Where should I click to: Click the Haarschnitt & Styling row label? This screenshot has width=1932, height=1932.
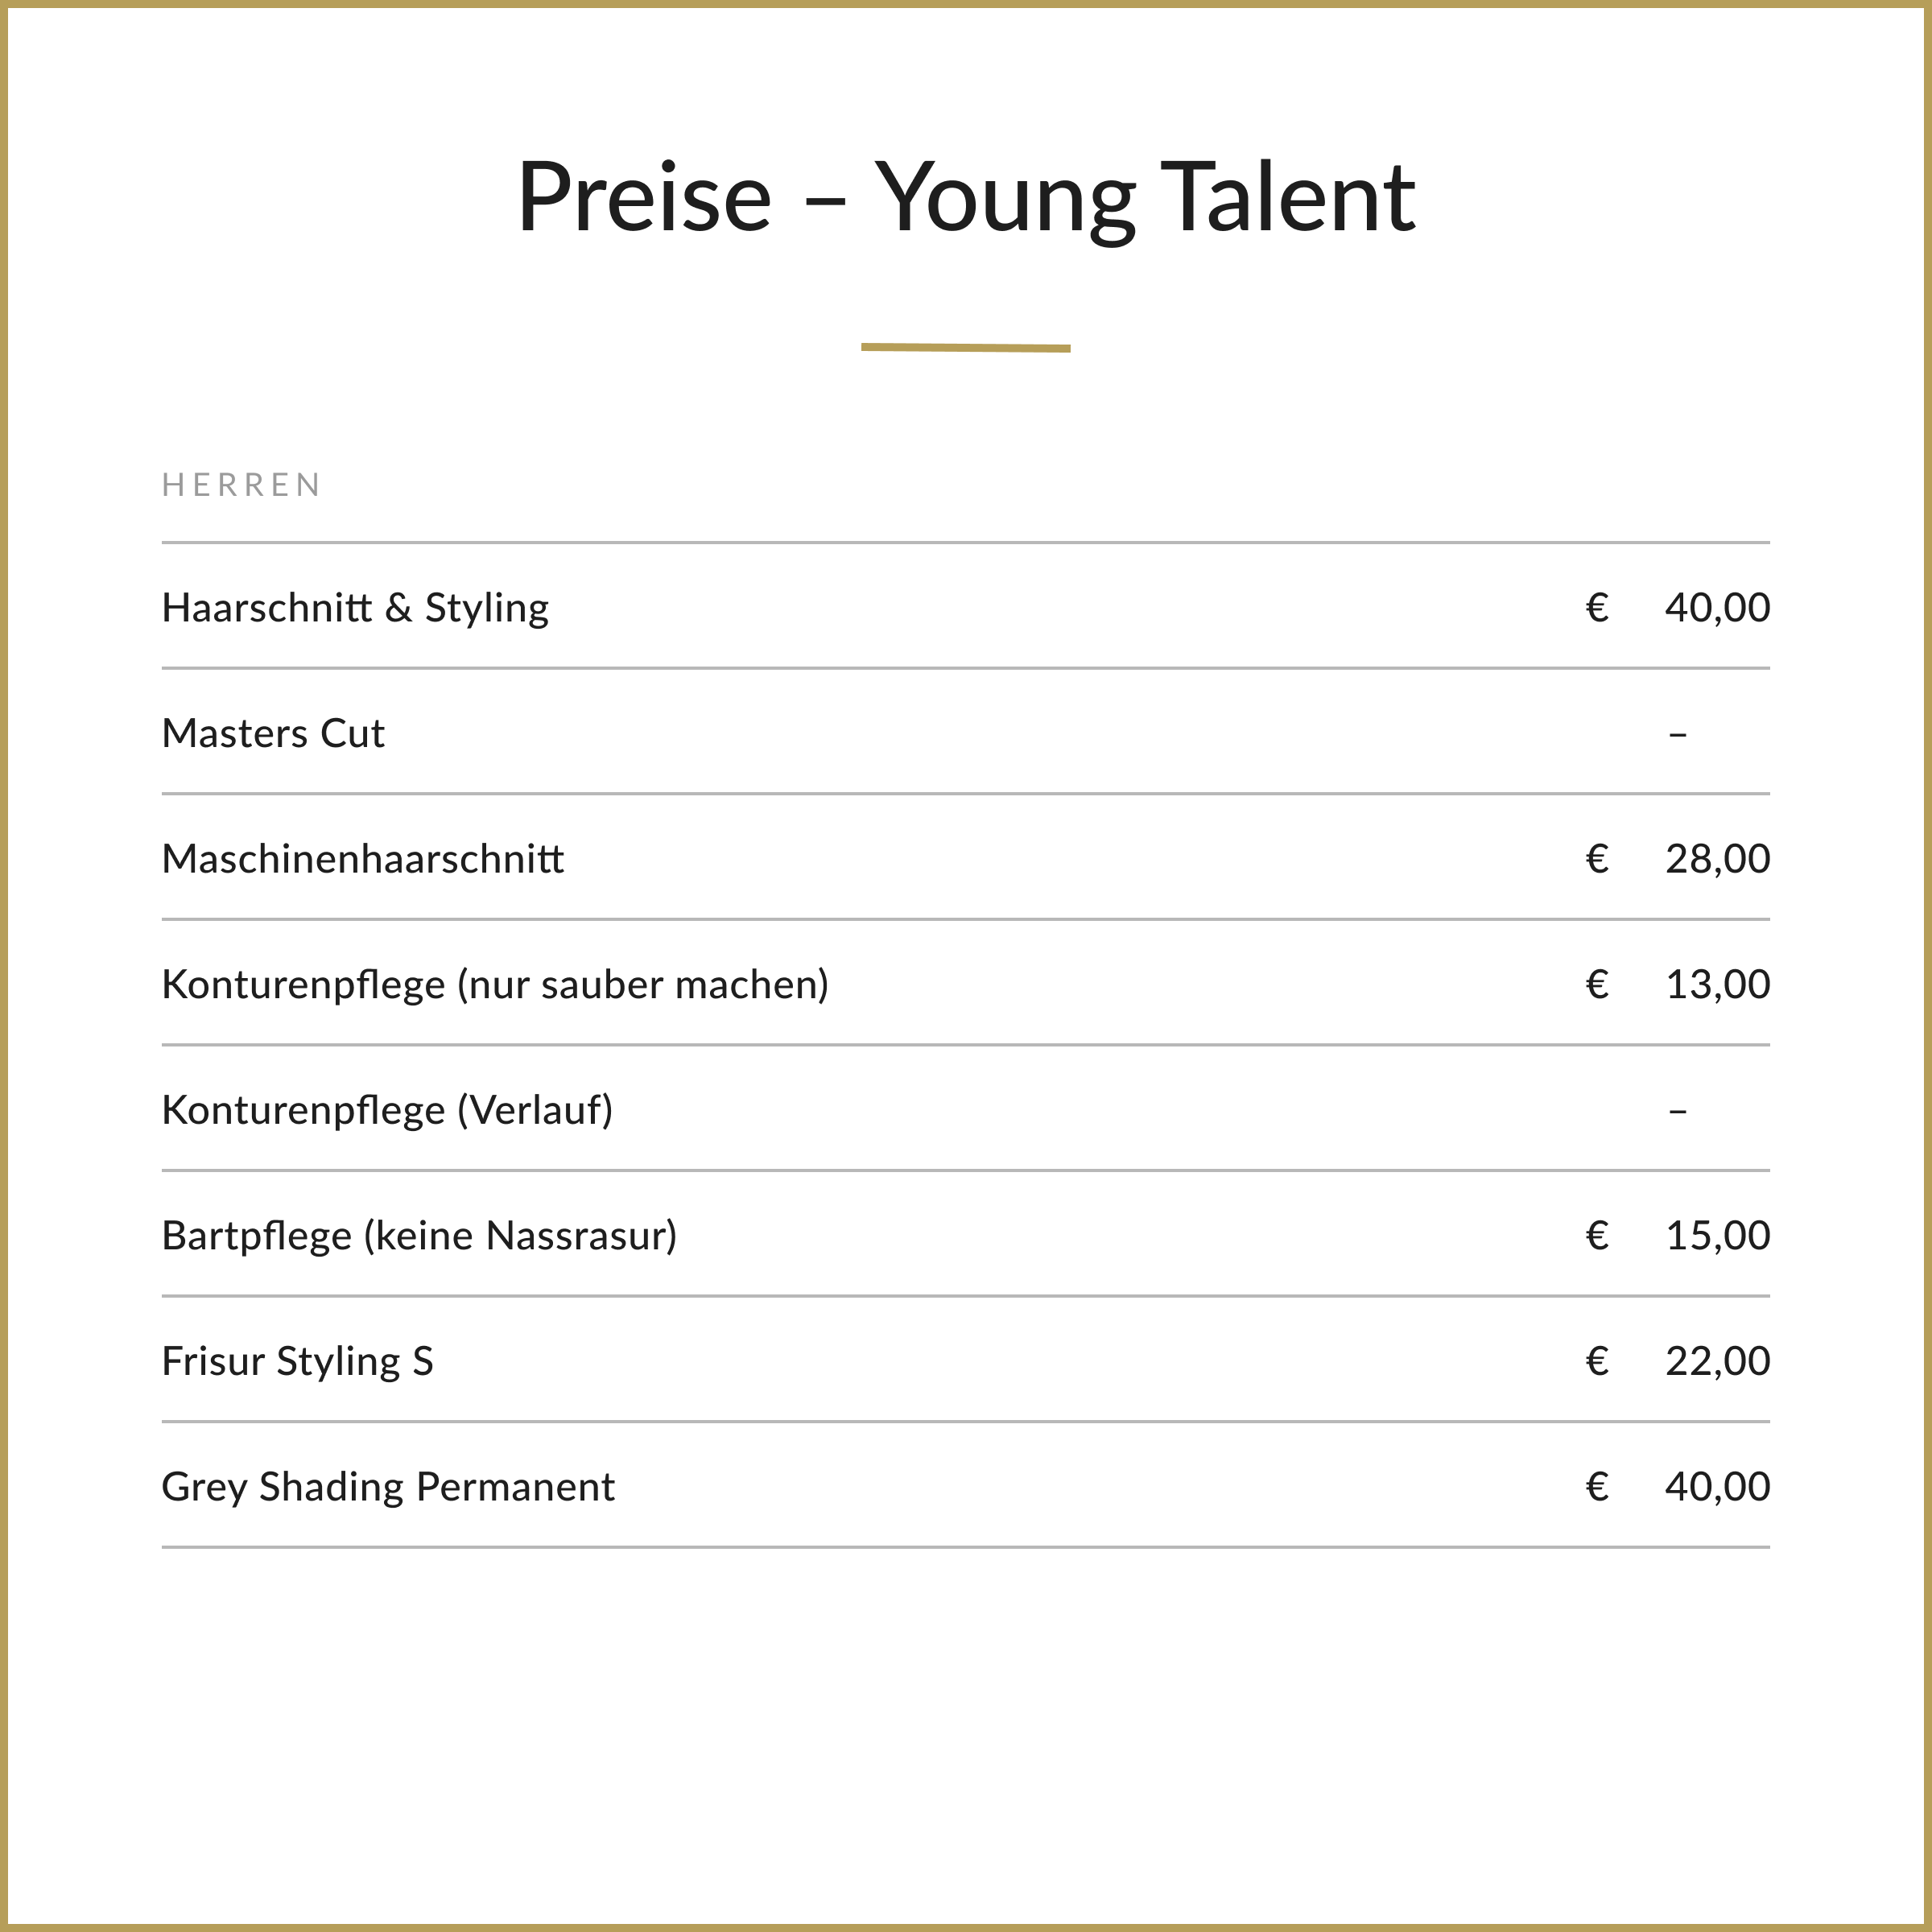tap(355, 608)
